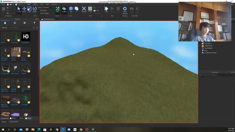Open the Models category dropdown in Toolbox
Screen dimensions: 235x132
[6, 28]
